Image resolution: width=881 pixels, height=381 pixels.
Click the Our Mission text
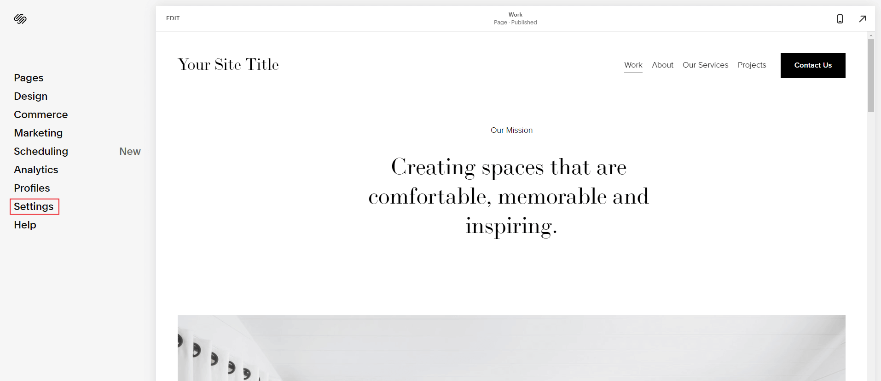click(x=511, y=130)
